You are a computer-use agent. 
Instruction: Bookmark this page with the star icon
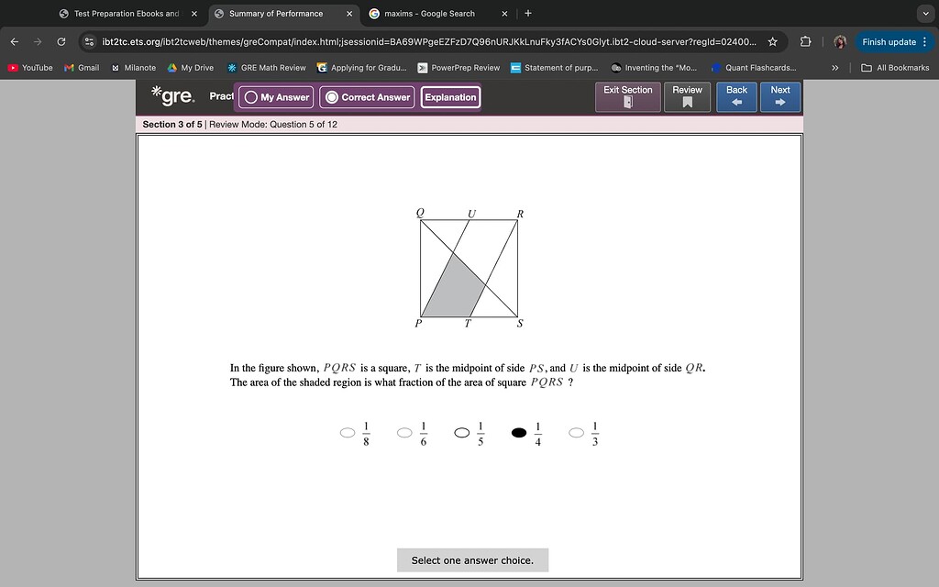[x=773, y=41]
